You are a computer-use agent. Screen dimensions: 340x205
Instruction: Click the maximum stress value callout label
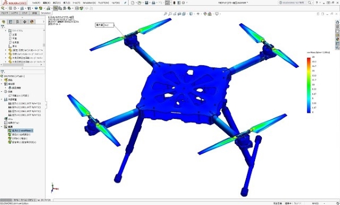105,25
